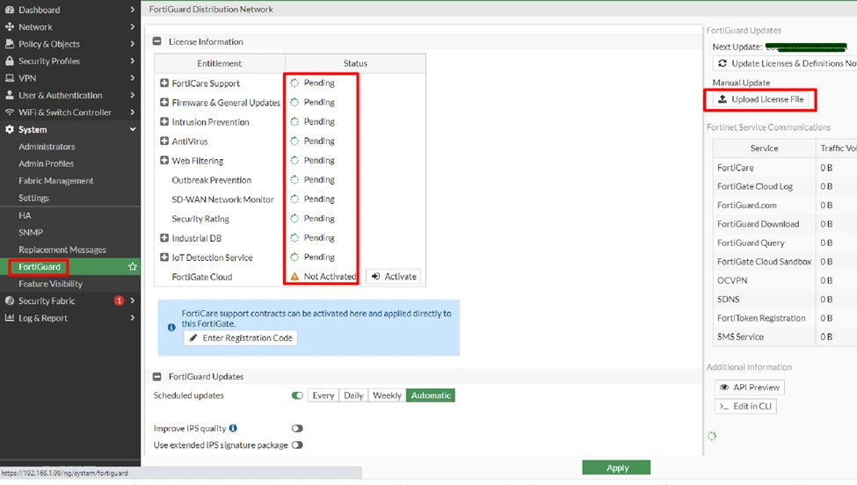857x485 pixels.
Task: Expand the FortiCare Support entitlement
Action: [x=164, y=83]
